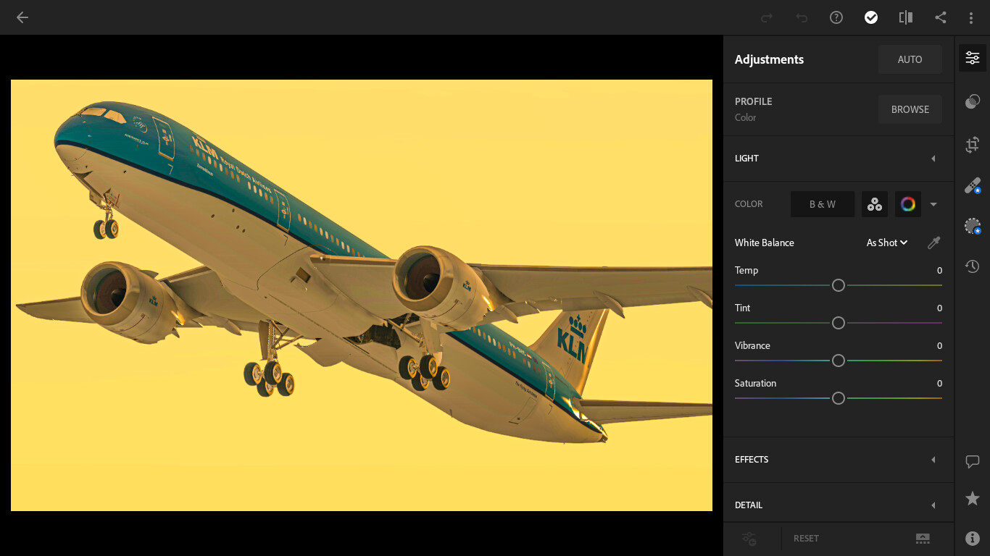
Task: Click the previous-settings sliders icon near RESET
Action: click(749, 538)
